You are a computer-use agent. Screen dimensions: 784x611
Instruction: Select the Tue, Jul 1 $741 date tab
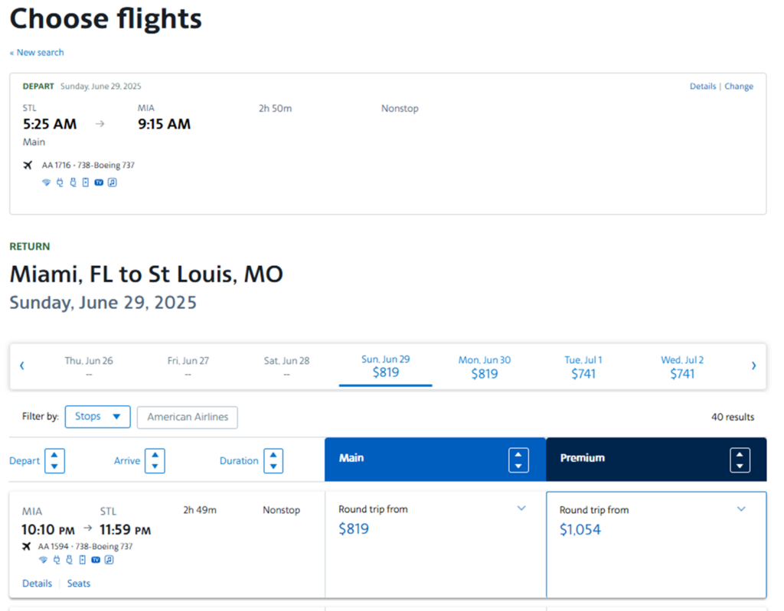[x=583, y=367]
